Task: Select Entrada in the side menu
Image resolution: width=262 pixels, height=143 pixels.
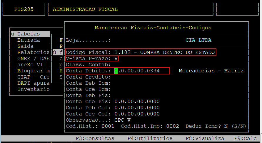Action: tap(29, 40)
